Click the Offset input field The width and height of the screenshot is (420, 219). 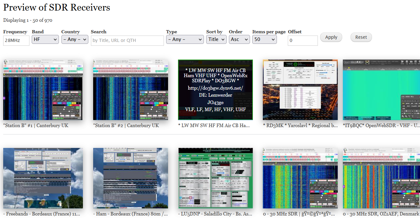click(x=303, y=41)
